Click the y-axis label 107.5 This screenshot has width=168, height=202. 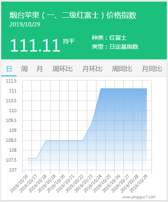coord(11,160)
